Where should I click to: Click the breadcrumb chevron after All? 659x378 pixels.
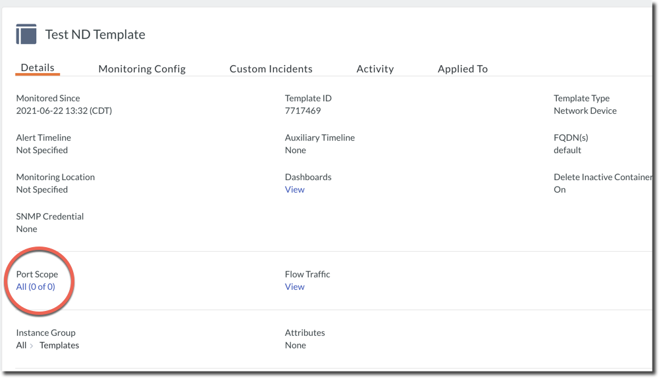(32, 346)
